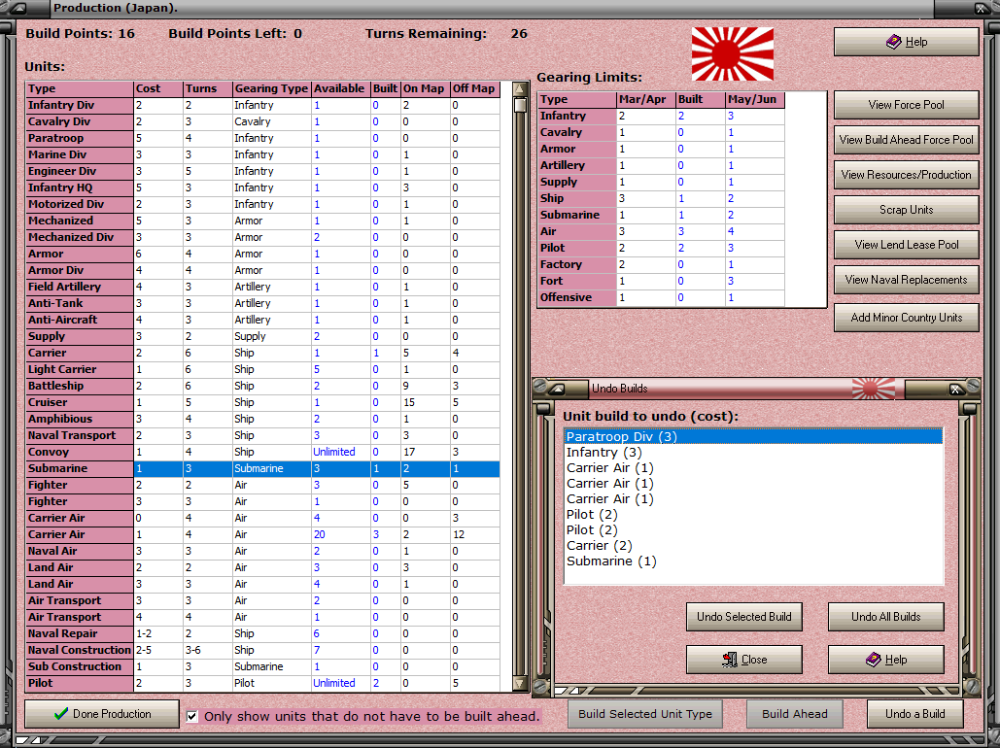The height and width of the screenshot is (748, 1000).
Task: Select the Anti-Aircraft row
Action: (x=262, y=321)
